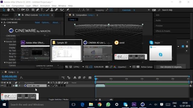
Task: Switch to the Project tab
Action: (x=5, y=15)
